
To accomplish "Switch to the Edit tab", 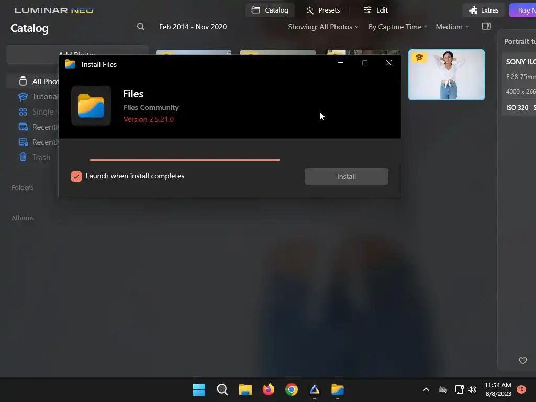I will (375, 10).
